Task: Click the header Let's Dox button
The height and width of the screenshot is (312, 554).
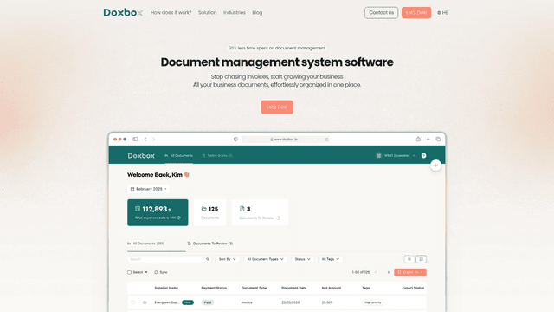Action: [x=416, y=13]
